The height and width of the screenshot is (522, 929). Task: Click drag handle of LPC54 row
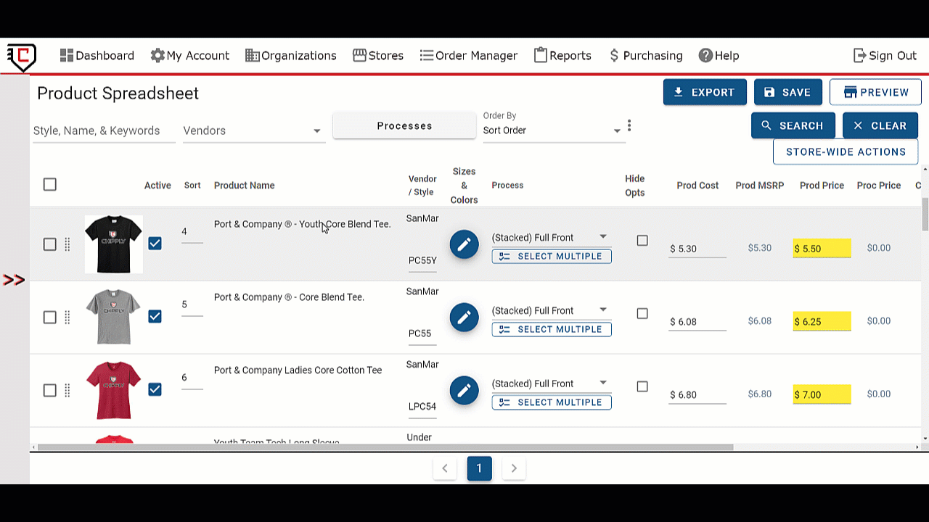click(x=67, y=391)
